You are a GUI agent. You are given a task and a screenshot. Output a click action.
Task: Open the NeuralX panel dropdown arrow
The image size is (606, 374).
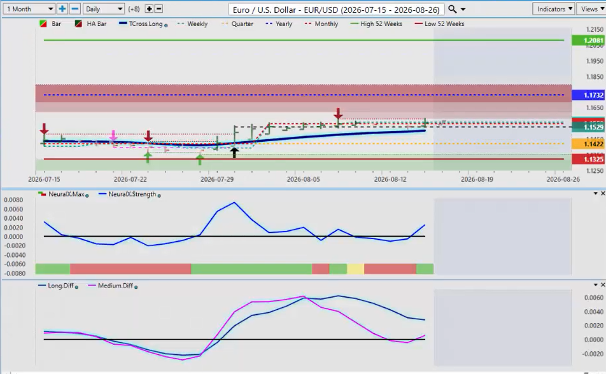coord(596,193)
